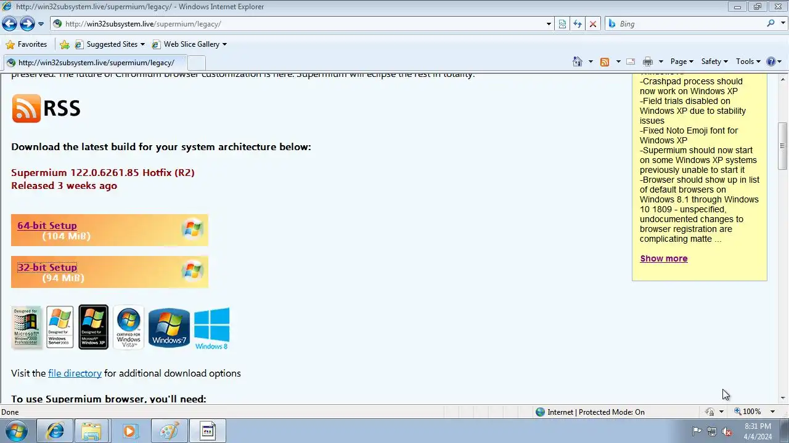Open the recent pages dropdown arrow
Viewport: 789px width, 443px height.
[x=41, y=24]
